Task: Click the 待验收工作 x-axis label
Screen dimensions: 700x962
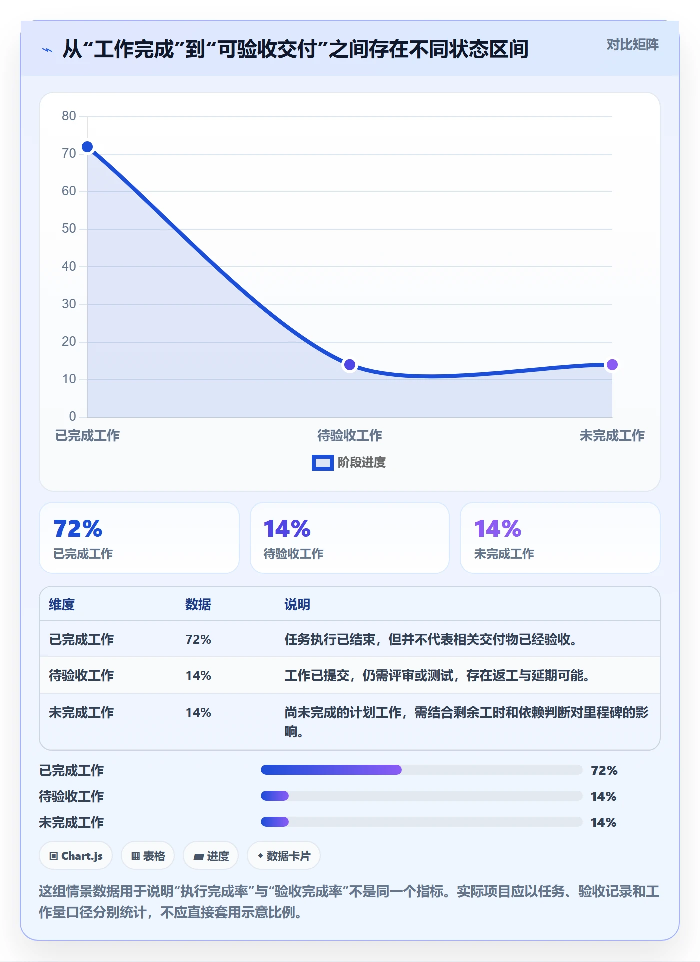Action: (x=350, y=436)
